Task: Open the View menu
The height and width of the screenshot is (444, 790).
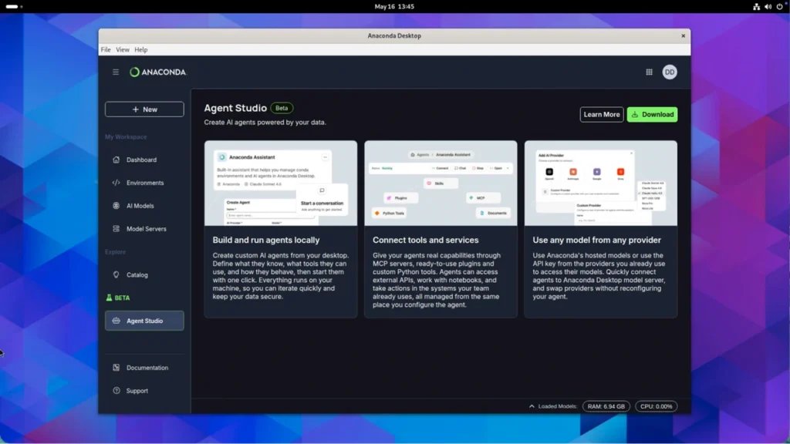Action: point(123,50)
